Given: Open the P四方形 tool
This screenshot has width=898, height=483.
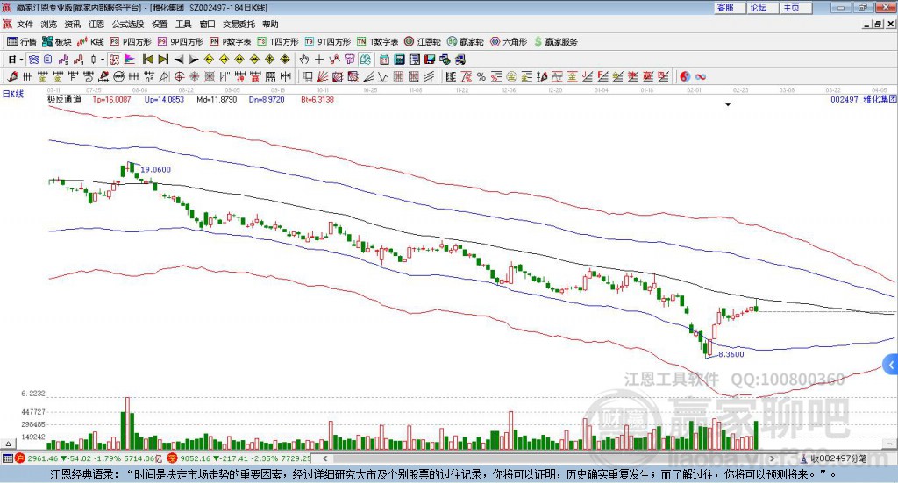Looking at the screenshot, I should 131,42.
